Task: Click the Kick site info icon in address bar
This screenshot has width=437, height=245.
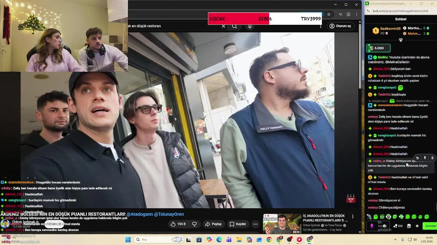Action: tap(368, 11)
